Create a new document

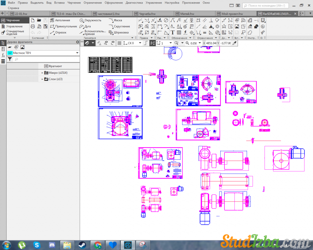click(x=33, y=20)
